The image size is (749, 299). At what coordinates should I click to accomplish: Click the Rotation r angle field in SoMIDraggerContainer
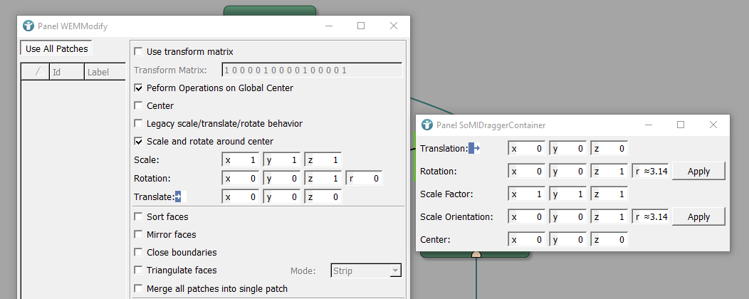[651, 172]
